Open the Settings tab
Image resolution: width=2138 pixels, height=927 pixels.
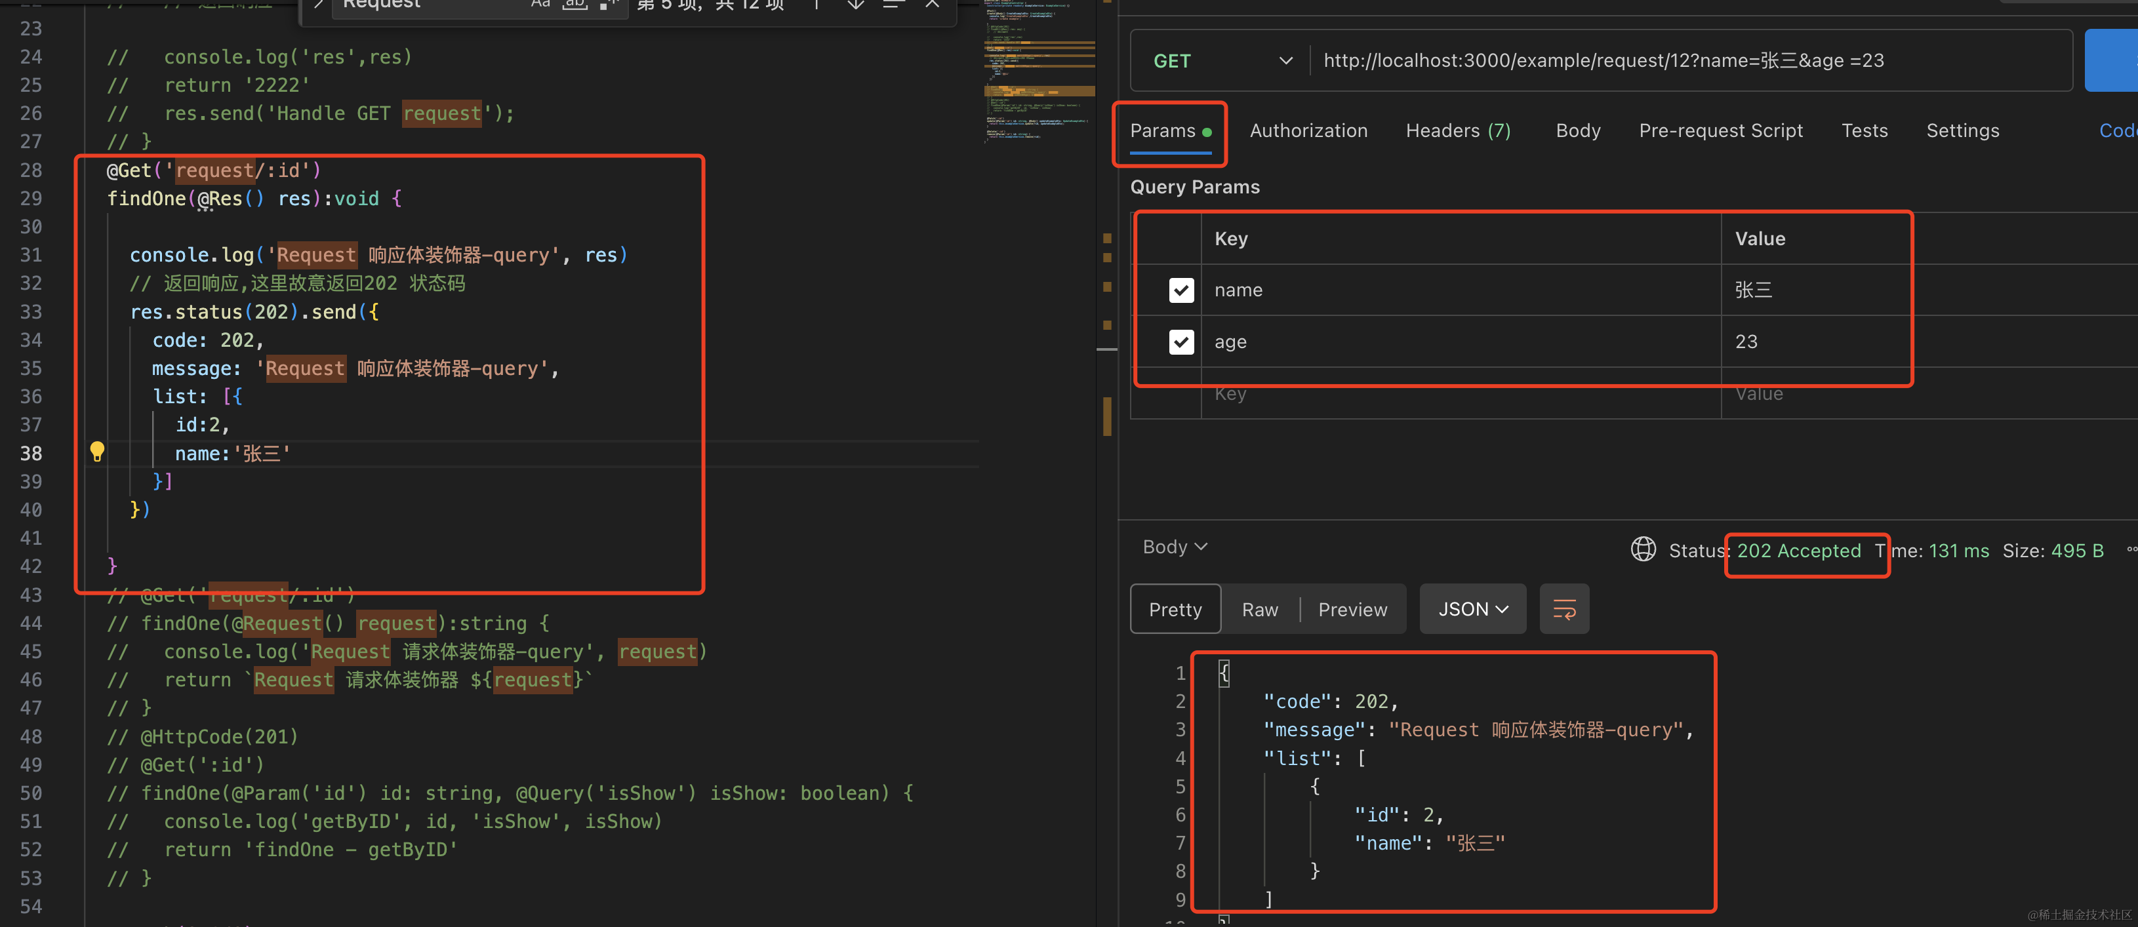pos(1962,131)
